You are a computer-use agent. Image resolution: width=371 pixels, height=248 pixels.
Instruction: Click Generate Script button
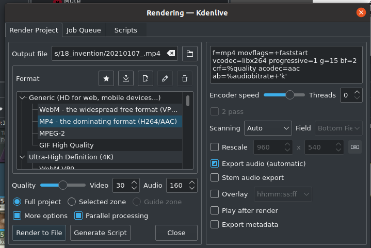[x=100, y=233]
